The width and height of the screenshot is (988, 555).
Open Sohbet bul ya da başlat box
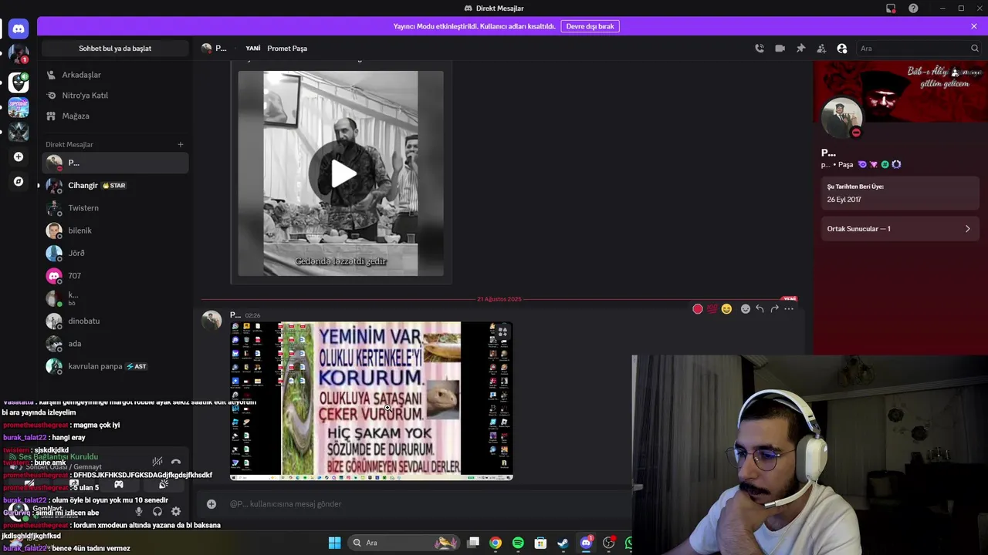(x=115, y=48)
